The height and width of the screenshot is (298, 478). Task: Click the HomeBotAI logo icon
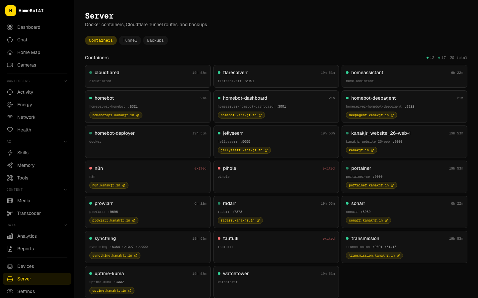[11, 11]
